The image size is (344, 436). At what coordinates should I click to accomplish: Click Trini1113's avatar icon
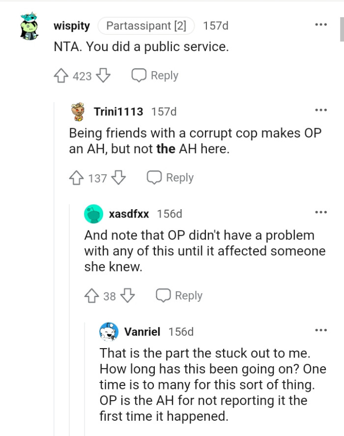coord(78,111)
